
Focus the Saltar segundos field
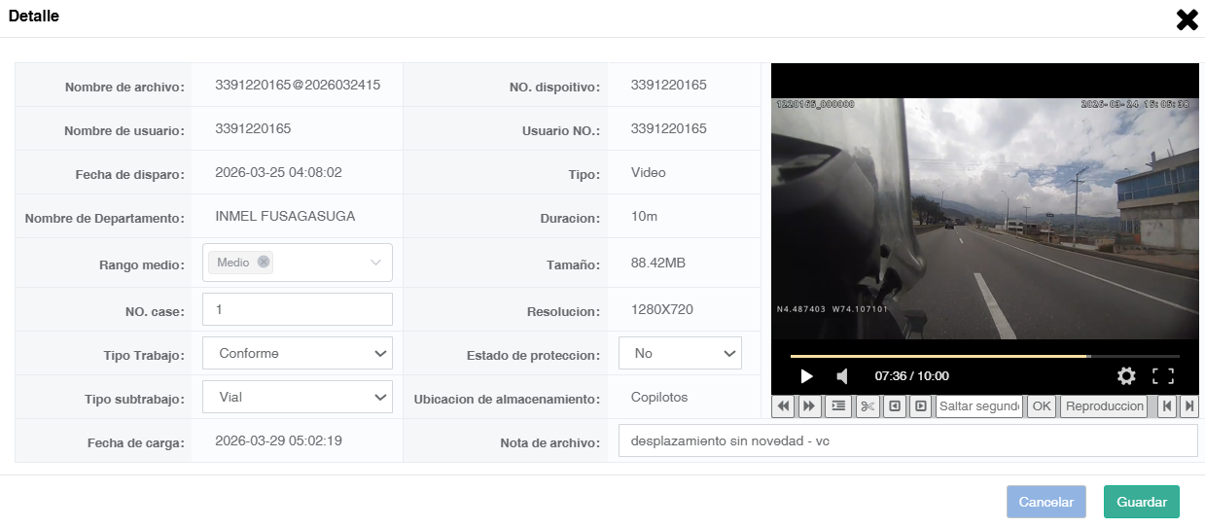(979, 405)
